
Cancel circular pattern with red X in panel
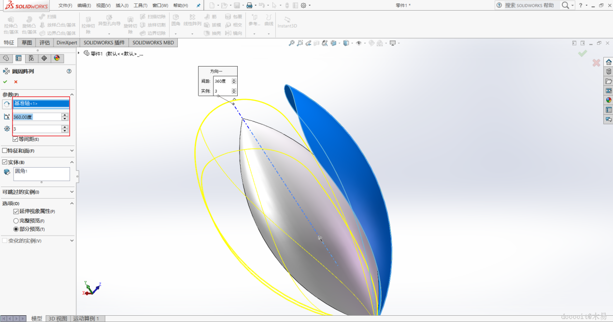[16, 82]
